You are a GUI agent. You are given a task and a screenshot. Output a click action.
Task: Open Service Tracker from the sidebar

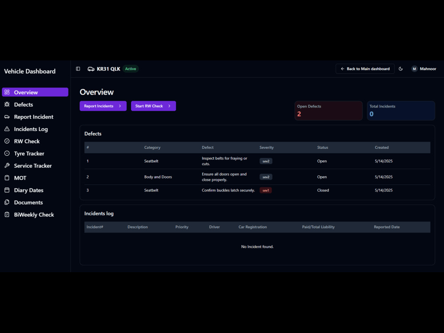point(35,165)
